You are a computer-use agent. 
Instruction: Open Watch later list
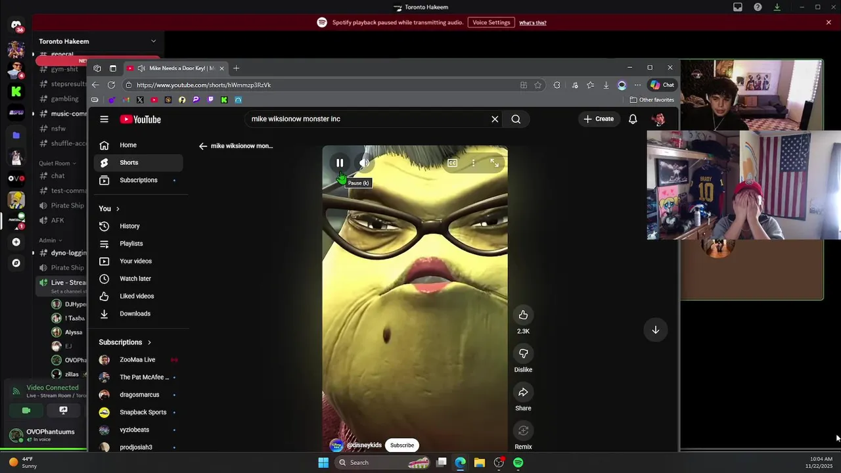pos(139,279)
